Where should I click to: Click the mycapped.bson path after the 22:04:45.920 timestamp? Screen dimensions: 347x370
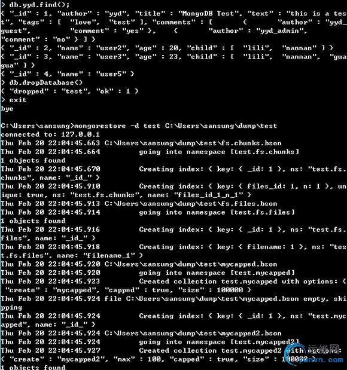(191, 264)
